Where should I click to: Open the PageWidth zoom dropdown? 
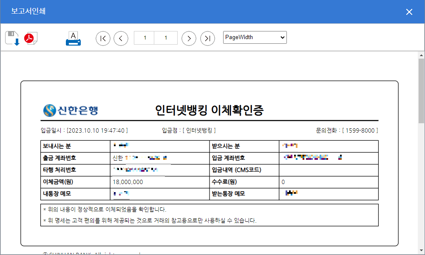click(255, 37)
